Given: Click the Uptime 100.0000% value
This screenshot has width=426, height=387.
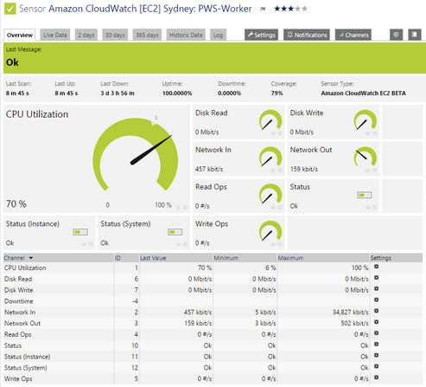Looking at the screenshot, I should point(177,94).
